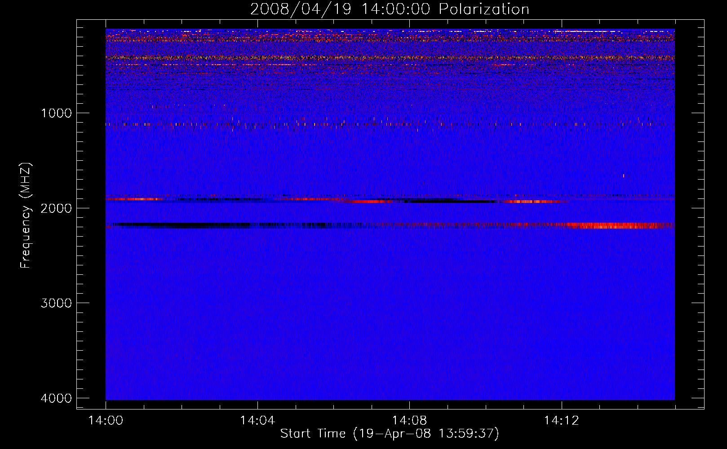This screenshot has height=449, width=727.
Task: Click the 14:08 time tick label
Action: coord(409,421)
